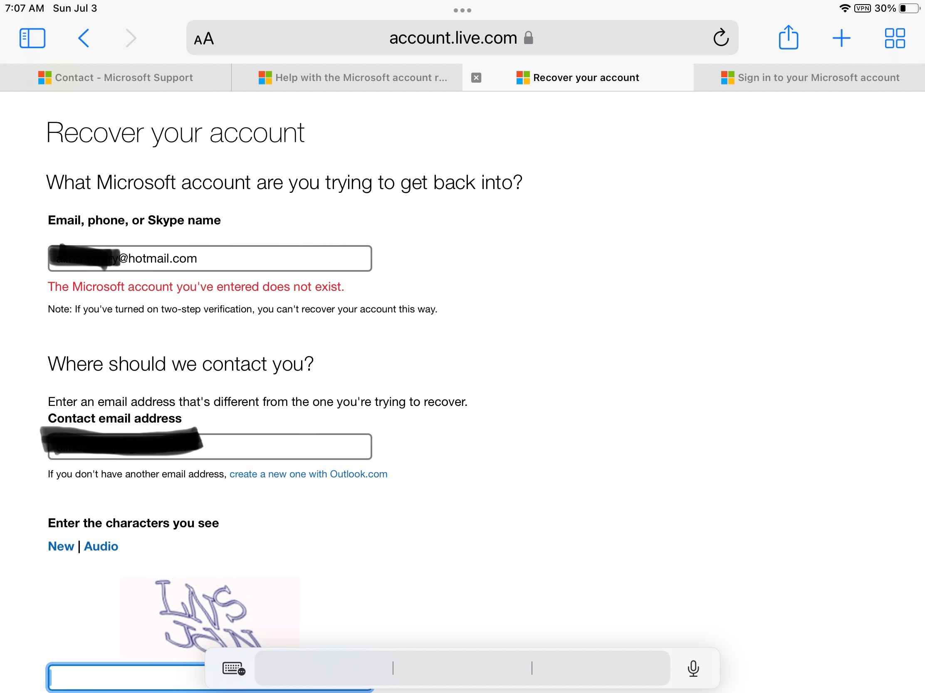Switch to Audio captcha challenge
Viewport: 925px width, 693px height.
101,546
